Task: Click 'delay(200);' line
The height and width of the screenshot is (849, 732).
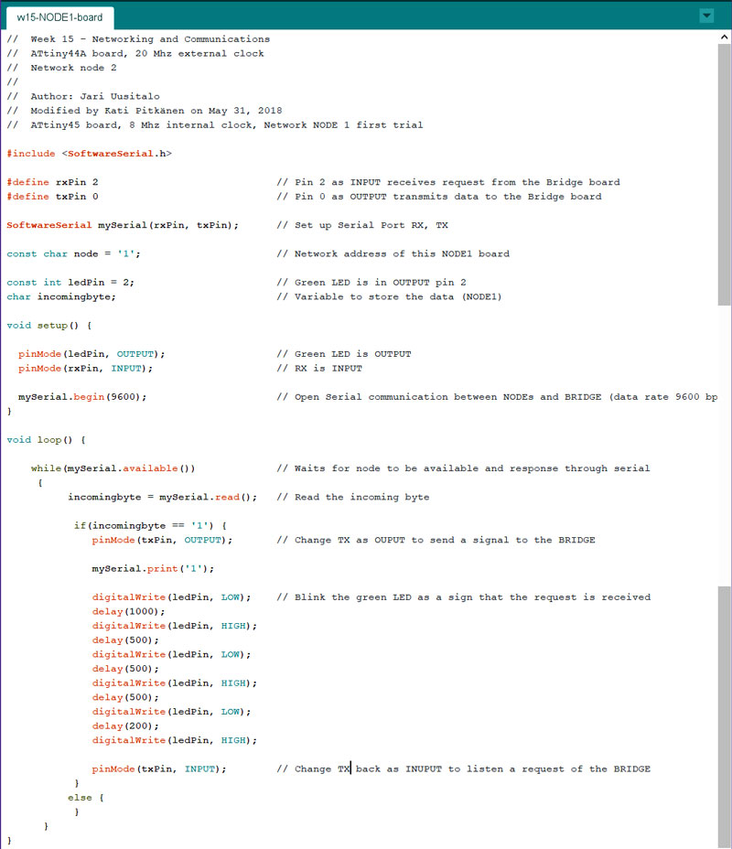Action: [125, 726]
